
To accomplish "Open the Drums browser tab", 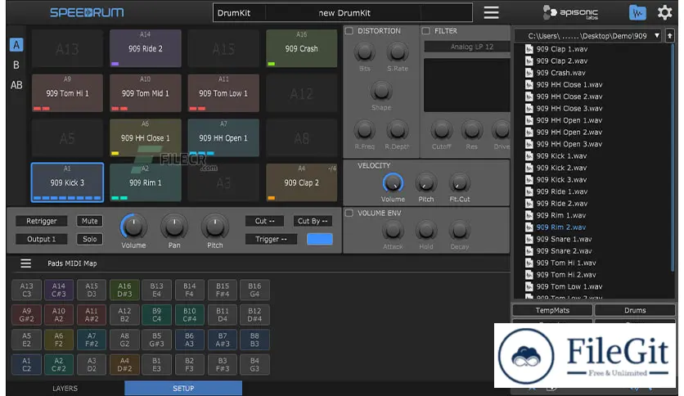I will pos(635,311).
